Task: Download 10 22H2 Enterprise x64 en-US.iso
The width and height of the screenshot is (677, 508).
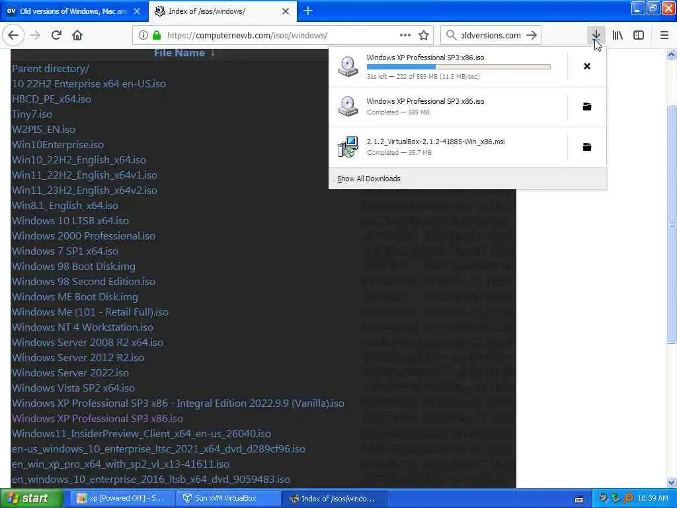Action: point(89,84)
